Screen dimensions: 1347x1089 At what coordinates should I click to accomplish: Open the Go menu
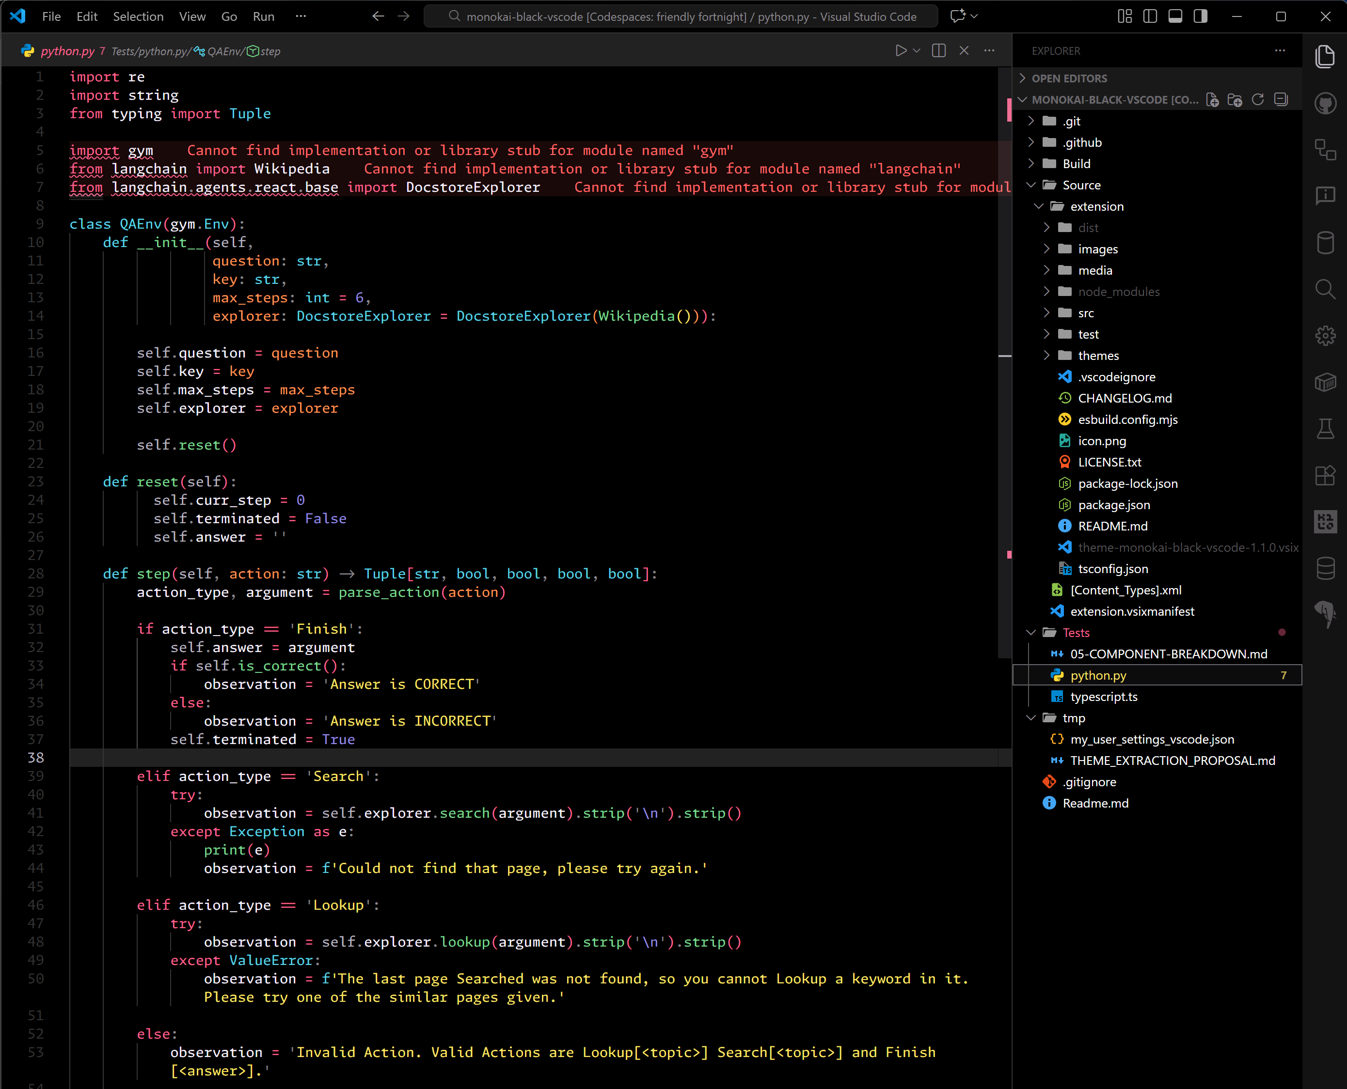click(228, 16)
